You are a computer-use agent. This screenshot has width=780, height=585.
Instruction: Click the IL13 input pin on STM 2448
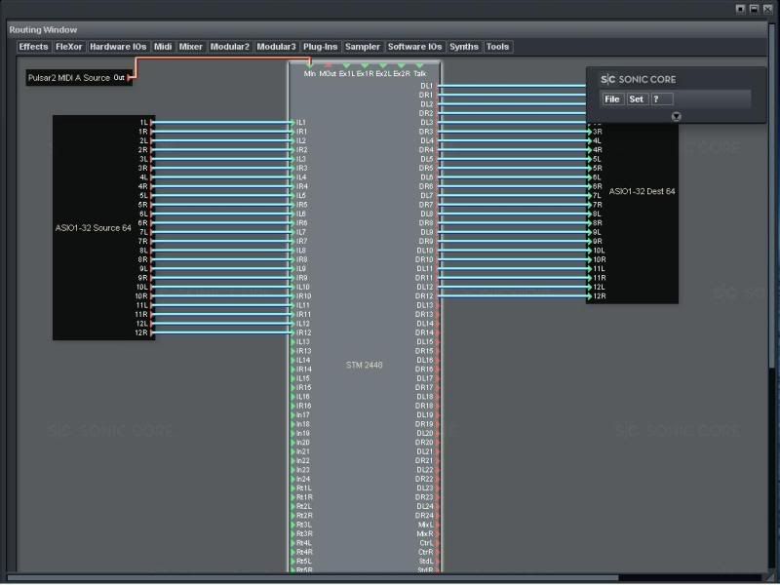(293, 342)
